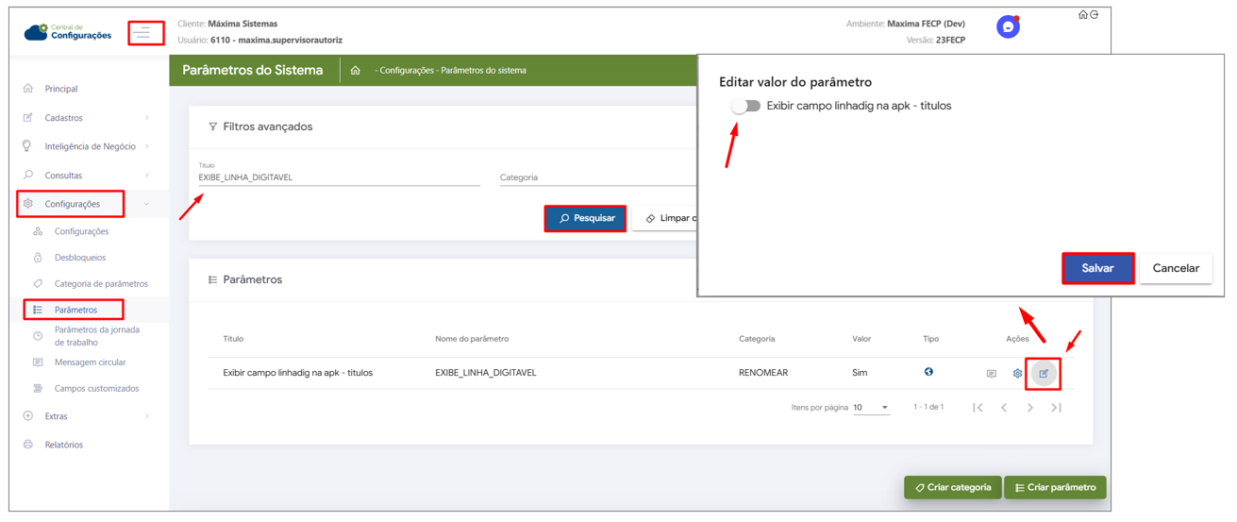Log out with the top-right exit icon
The width and height of the screenshot is (1237, 522).
click(1095, 14)
